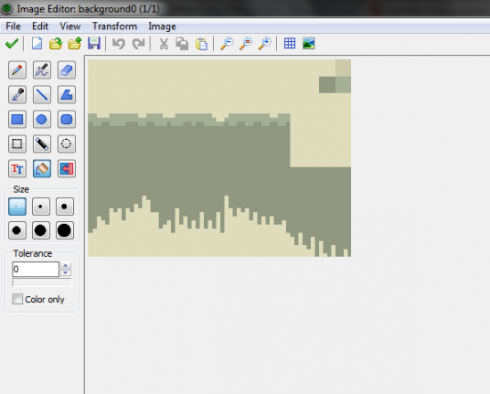
Task: Toggle the image preview icon
Action: 309,43
